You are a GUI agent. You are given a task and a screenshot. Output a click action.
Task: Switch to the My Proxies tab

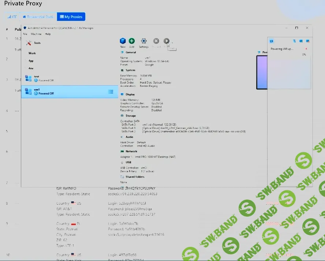click(x=71, y=16)
